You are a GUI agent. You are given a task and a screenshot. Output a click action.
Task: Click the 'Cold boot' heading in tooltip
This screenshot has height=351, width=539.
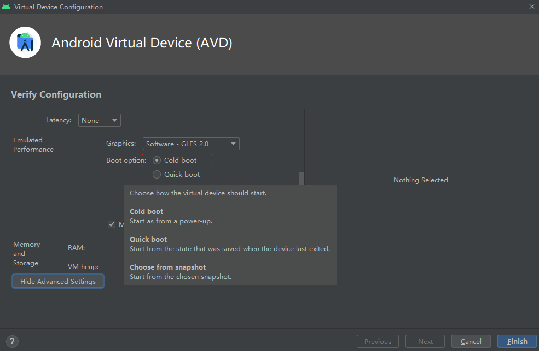[147, 211]
